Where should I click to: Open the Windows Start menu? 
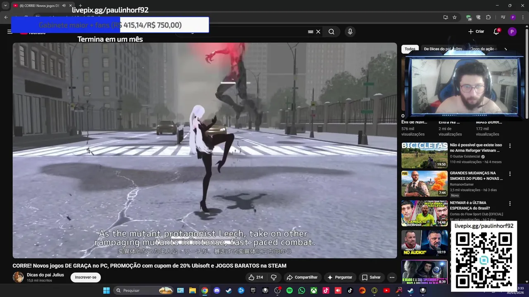click(106, 290)
